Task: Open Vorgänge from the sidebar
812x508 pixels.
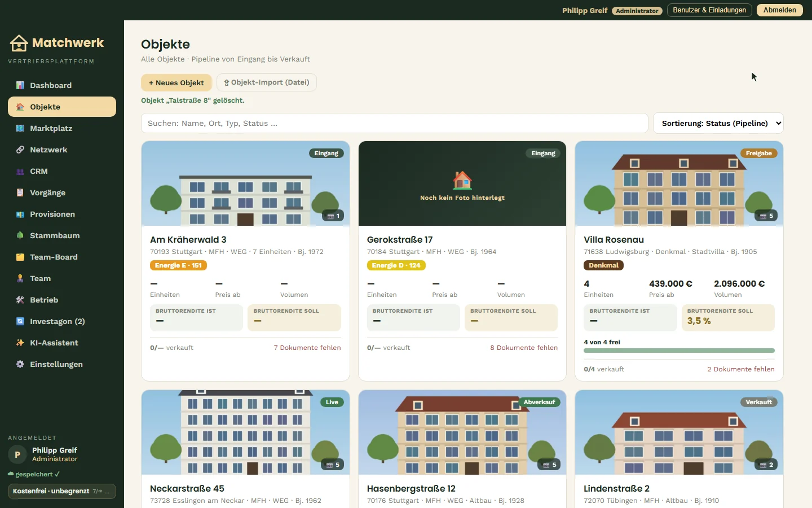Action: pos(62,192)
